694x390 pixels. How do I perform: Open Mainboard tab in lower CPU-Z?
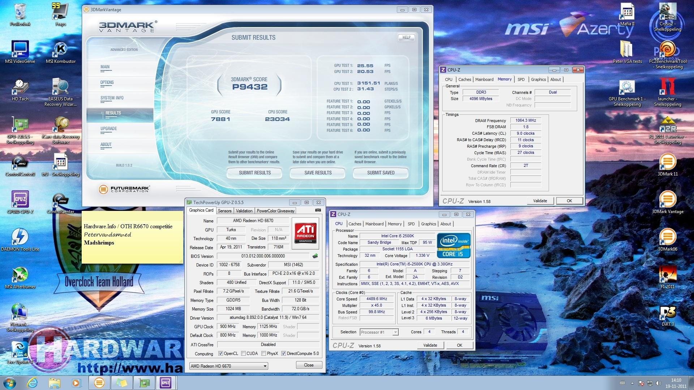coord(374,224)
